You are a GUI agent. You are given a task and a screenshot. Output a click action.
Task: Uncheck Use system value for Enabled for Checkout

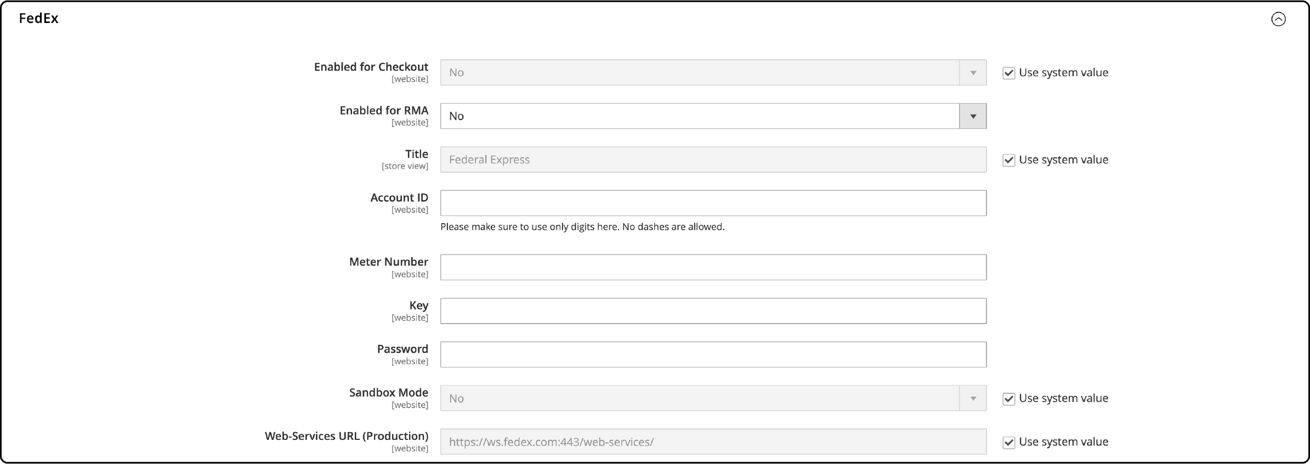point(1008,73)
